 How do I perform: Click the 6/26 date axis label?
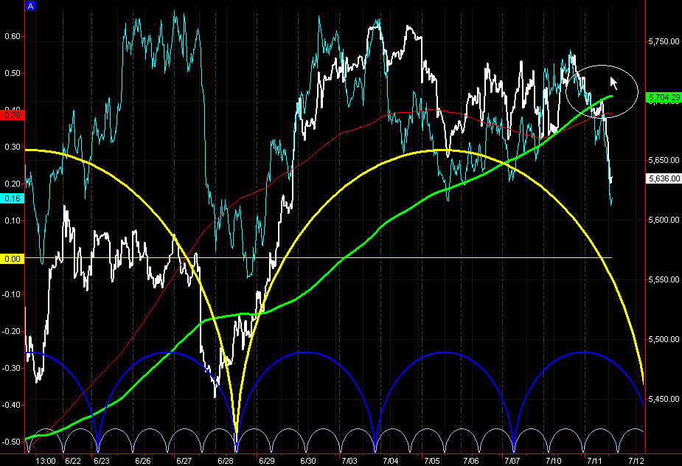142,461
